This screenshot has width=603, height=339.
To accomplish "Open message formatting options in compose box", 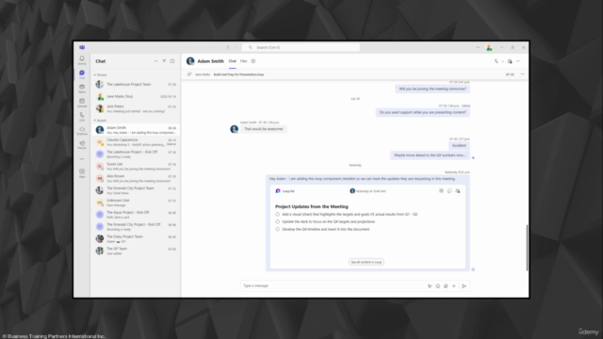I will tap(430, 286).
